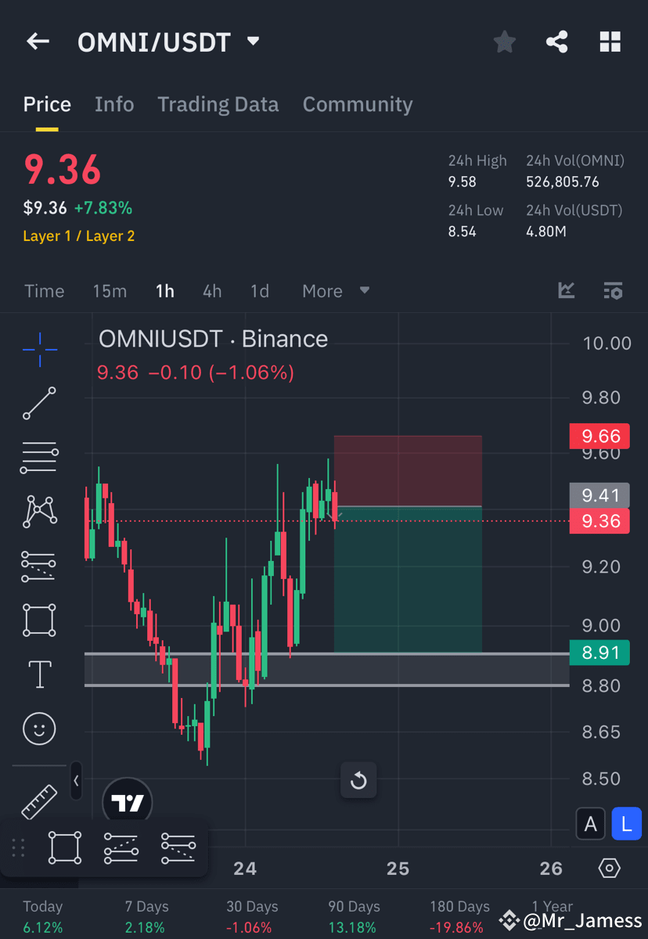Toggle the logarithmic scale with the L button
The image size is (648, 939).
[x=627, y=823]
